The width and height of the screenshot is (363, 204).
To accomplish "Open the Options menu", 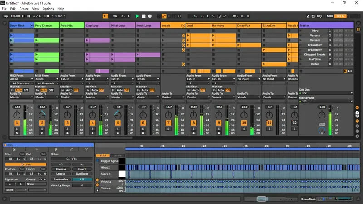I will click(48, 9).
